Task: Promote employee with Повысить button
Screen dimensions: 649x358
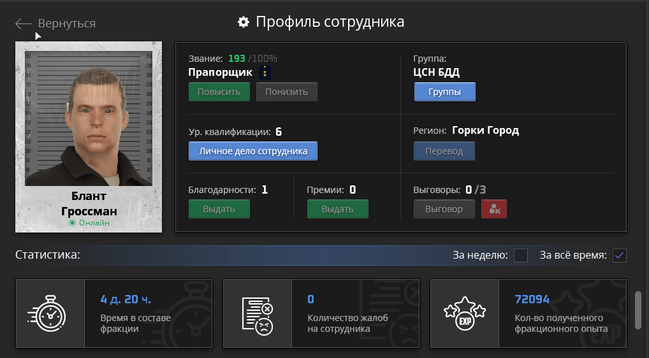Action: pyautogui.click(x=219, y=92)
